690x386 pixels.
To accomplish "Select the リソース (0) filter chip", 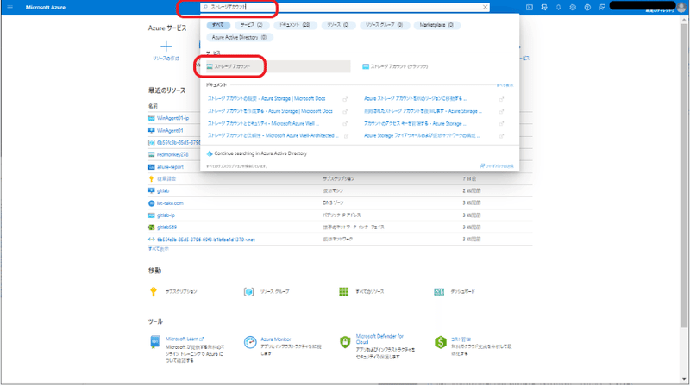I will point(337,25).
